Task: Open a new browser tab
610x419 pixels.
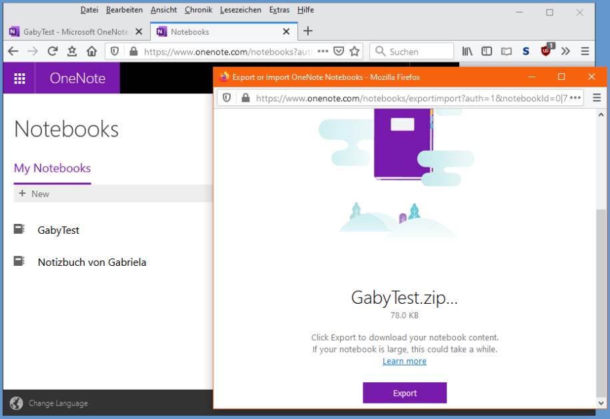Action: [308, 31]
